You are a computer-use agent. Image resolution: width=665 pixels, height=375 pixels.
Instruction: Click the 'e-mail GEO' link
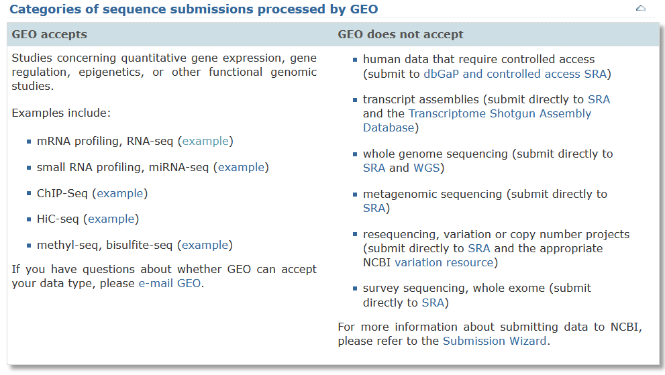pyautogui.click(x=169, y=283)
